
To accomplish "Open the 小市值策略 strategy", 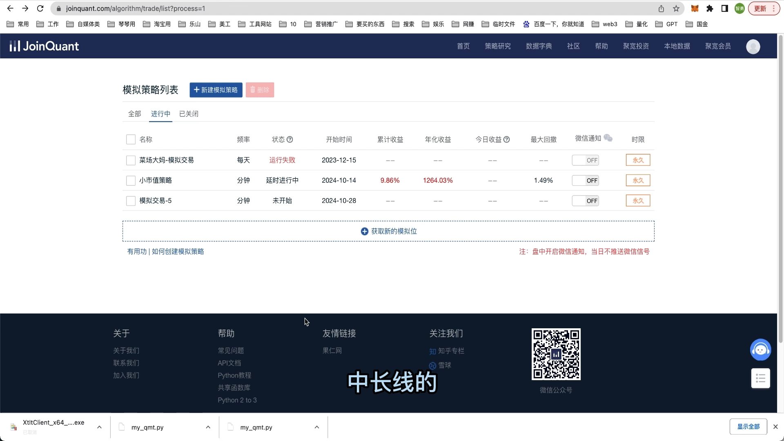I will (x=156, y=180).
